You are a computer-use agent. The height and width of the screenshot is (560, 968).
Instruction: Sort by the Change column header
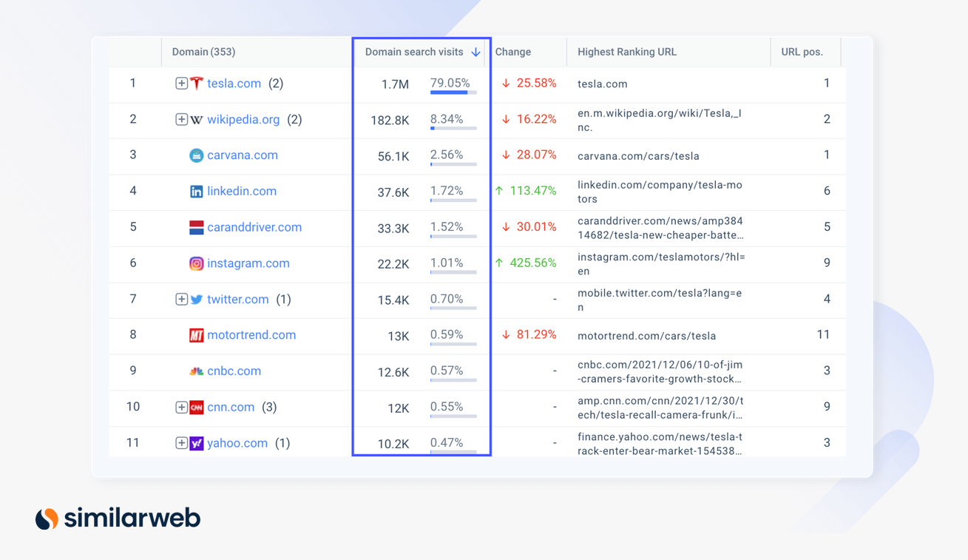tap(513, 52)
